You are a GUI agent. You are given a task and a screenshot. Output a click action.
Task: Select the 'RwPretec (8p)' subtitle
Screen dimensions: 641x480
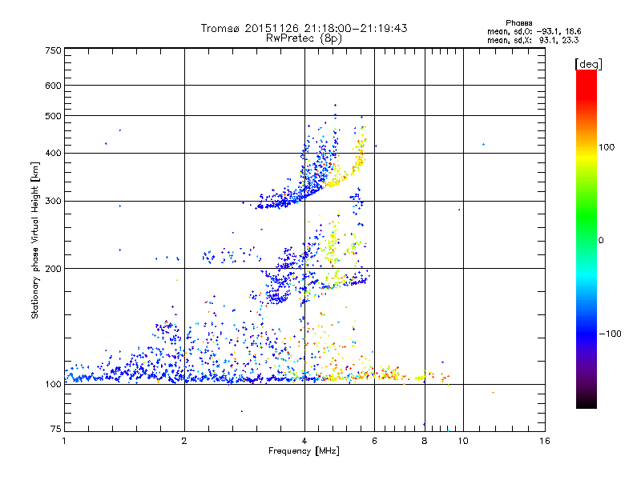(x=304, y=38)
